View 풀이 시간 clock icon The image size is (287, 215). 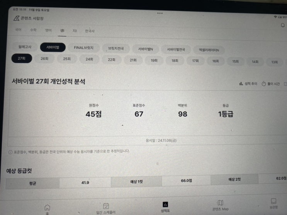tap(263, 84)
